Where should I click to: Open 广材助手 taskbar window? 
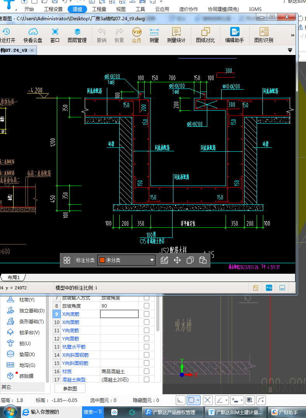[x=287, y=412]
